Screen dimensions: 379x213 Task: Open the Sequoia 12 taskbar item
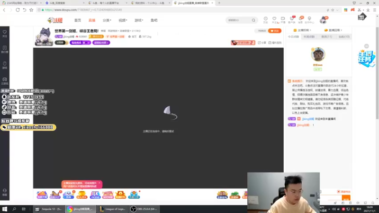[x=49, y=209]
